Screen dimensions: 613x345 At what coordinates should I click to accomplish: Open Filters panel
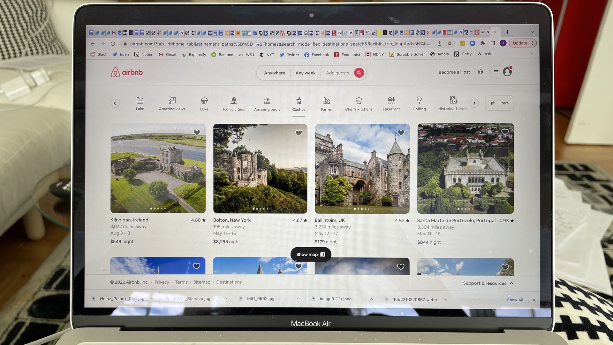499,103
